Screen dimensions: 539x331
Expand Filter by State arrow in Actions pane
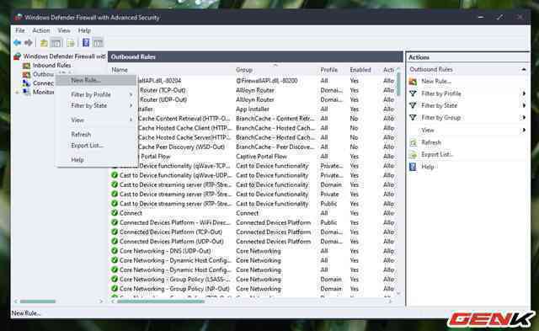coord(524,105)
